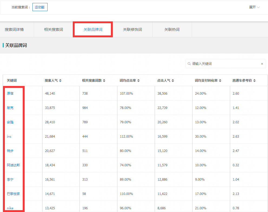Click the 984 related search count
This screenshot has width=268, height=212.
85,108
